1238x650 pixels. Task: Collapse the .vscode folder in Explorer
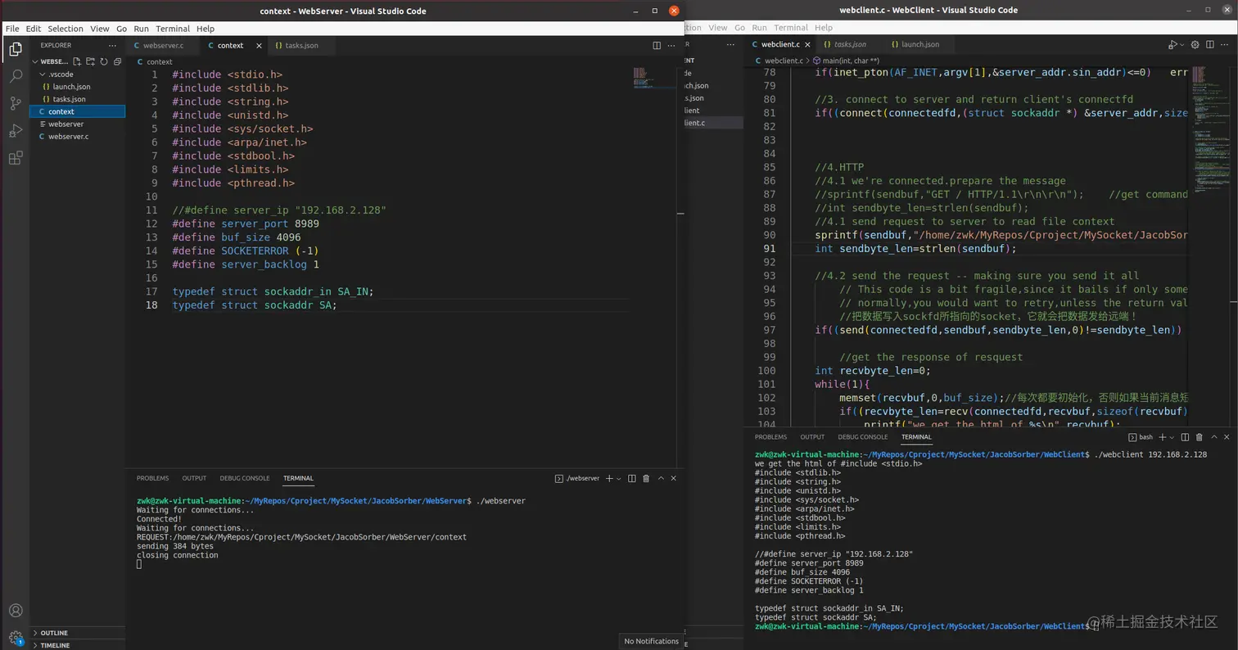pyautogui.click(x=61, y=74)
